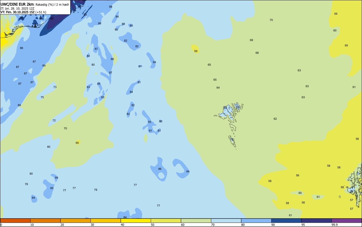362x227 pixels.
Task: Click the humidity value '62' on map
Action: [x=275, y=119]
